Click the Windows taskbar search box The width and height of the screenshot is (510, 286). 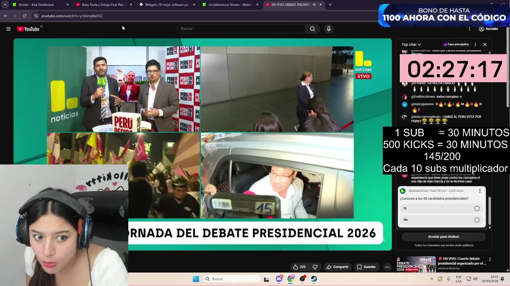tap(231, 279)
